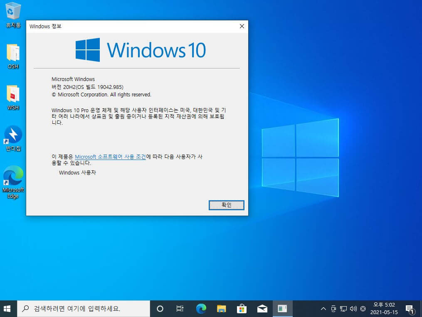Open the volume speaker tray icon
422x317 pixels.
click(353, 309)
